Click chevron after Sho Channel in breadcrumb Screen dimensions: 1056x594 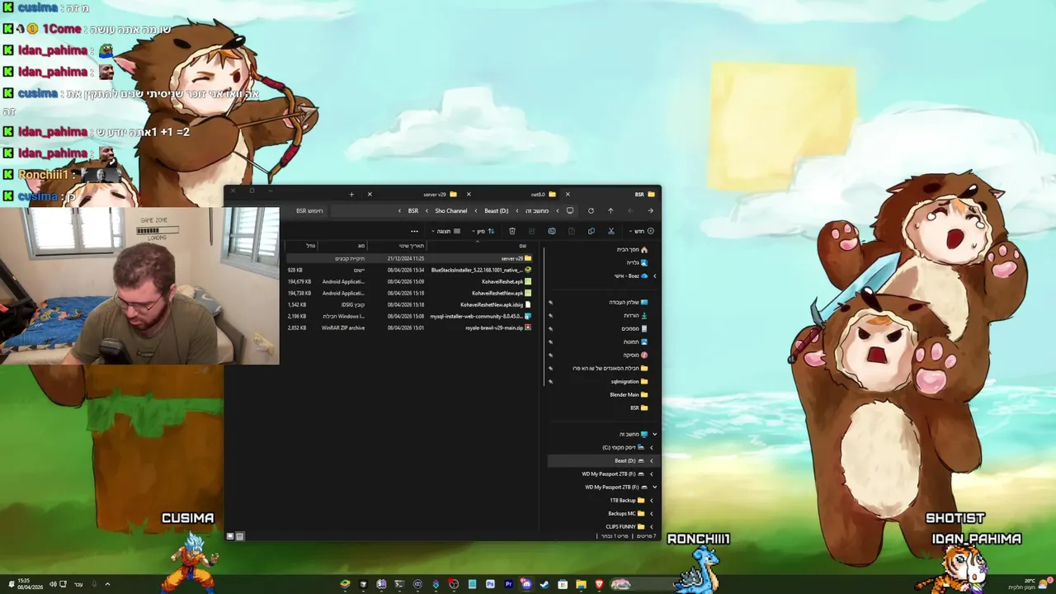[x=427, y=210]
